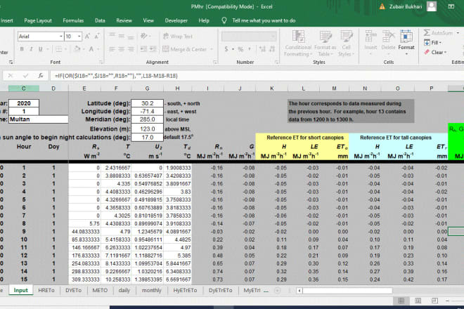
Task: Open Cell Styles gallery
Action: [346, 43]
